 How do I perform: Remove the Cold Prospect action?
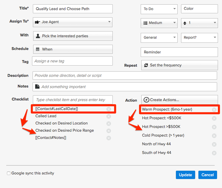[x=214, y=136]
